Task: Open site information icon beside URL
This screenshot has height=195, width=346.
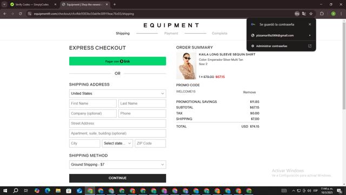Action: tap(29, 14)
